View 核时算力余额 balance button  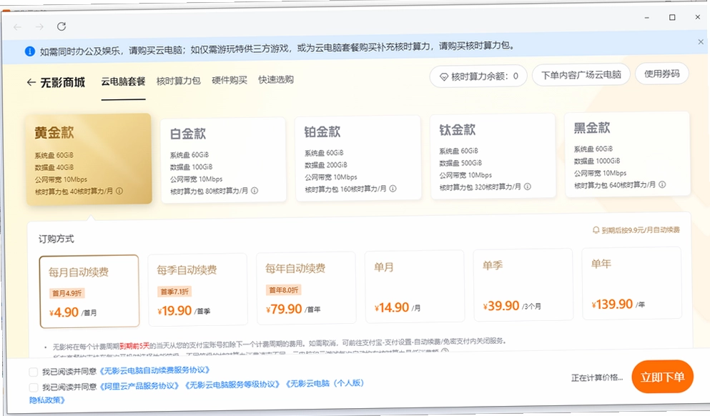[478, 76]
